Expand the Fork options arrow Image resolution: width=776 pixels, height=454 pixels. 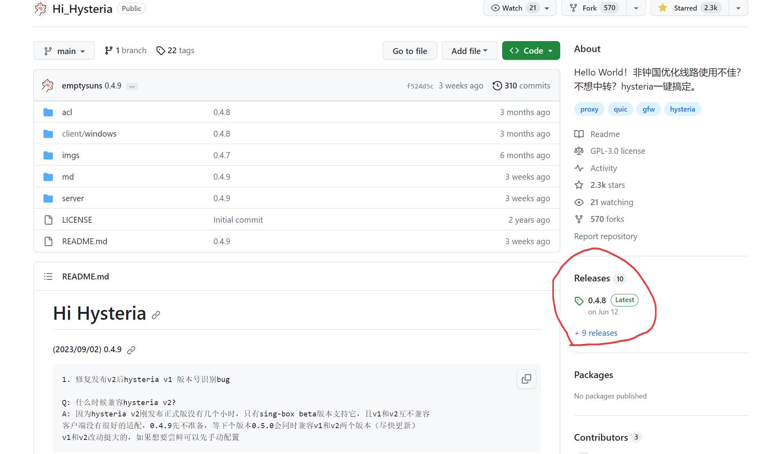(x=636, y=8)
